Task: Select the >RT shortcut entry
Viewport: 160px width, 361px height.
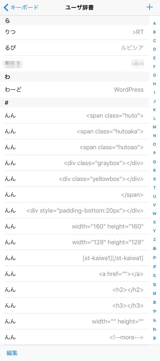Action: (75, 32)
